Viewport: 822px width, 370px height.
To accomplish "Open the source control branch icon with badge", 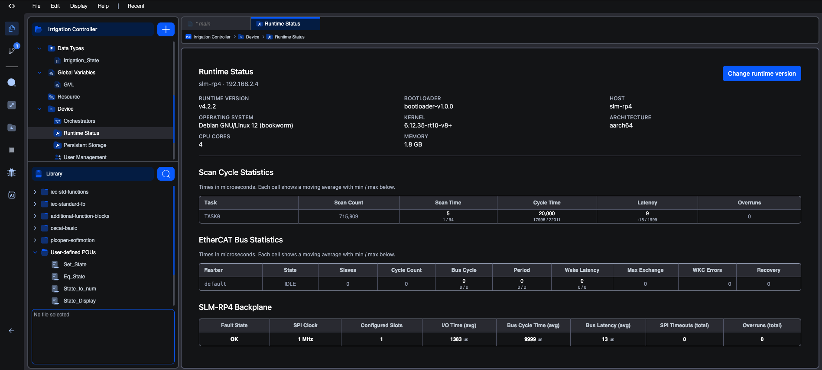I will pyautogui.click(x=12, y=50).
